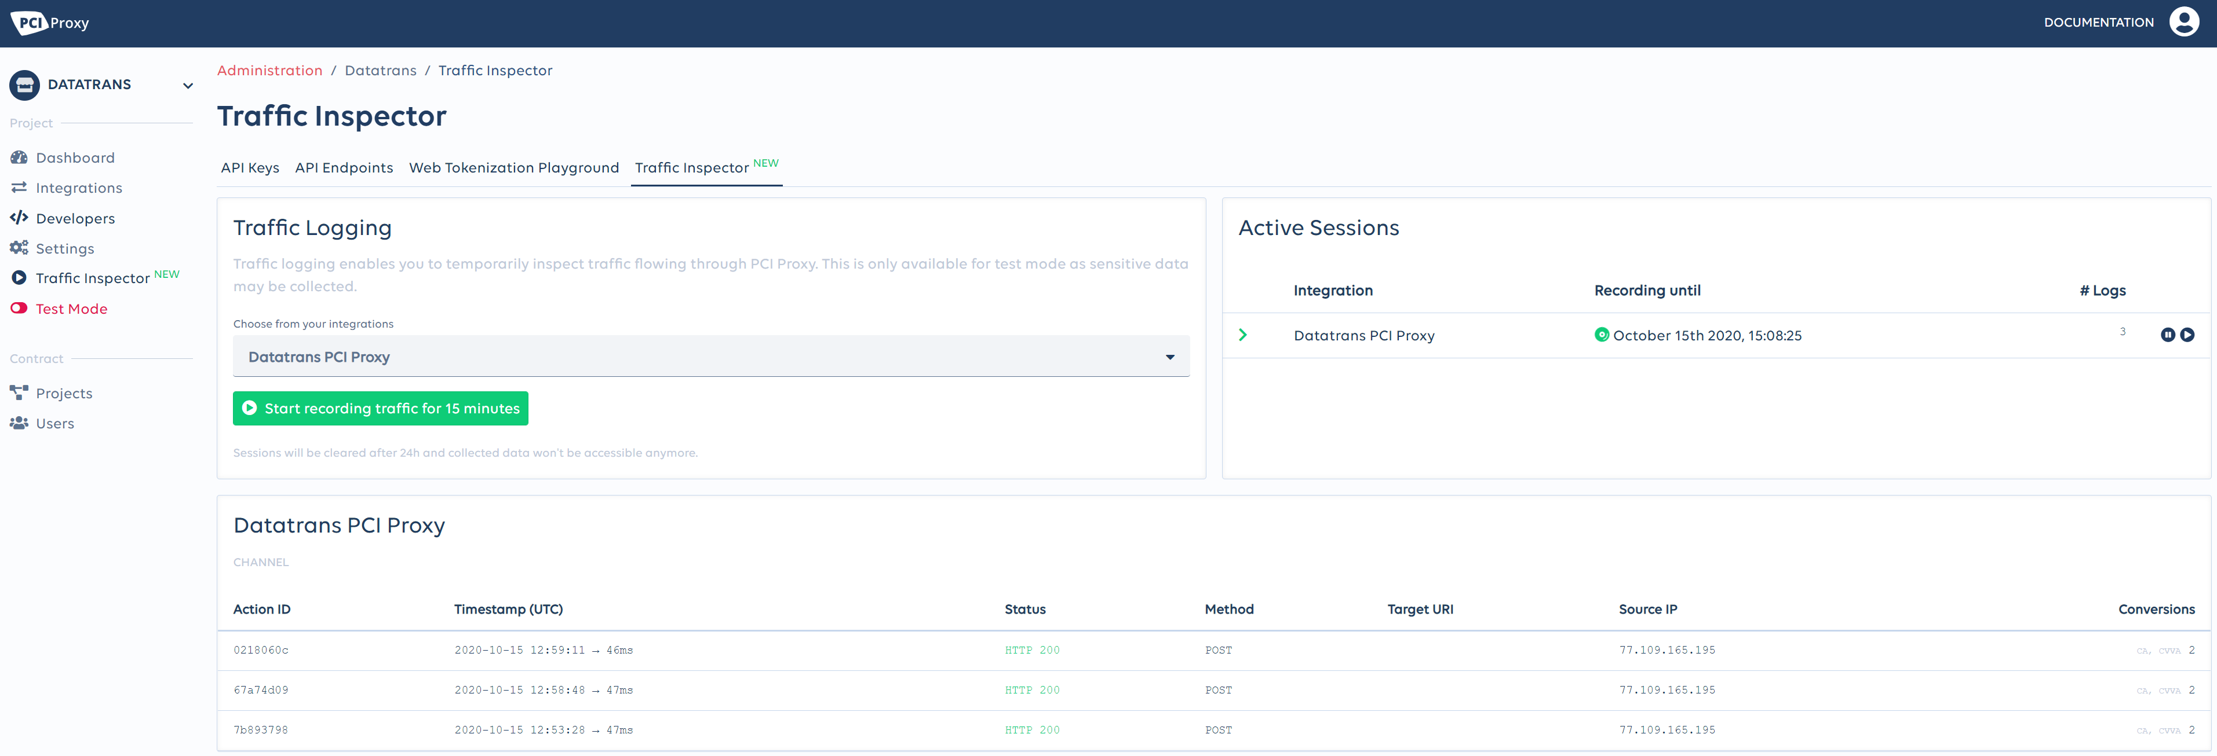This screenshot has width=2217, height=756.
Task: Click Datatrans PCI Proxy in Active Sessions
Action: (x=1363, y=335)
